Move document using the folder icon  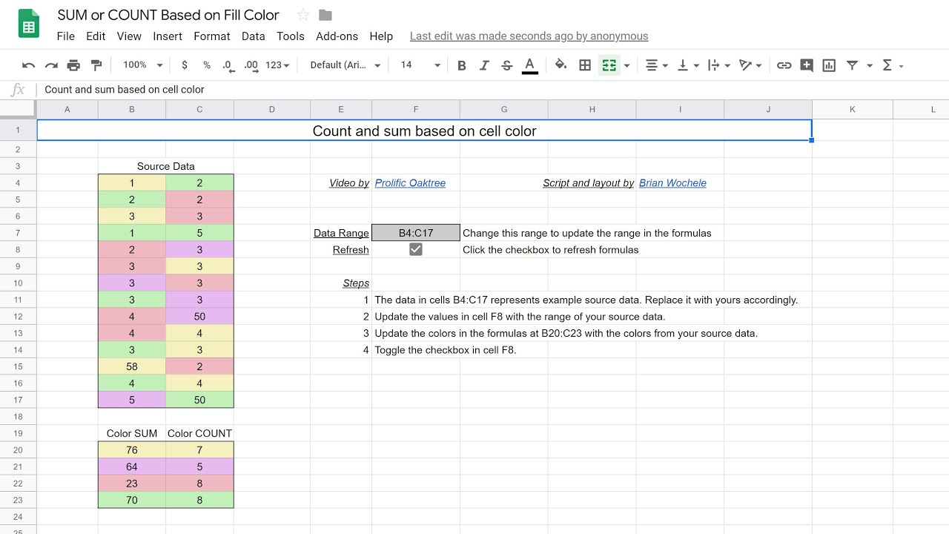point(325,15)
